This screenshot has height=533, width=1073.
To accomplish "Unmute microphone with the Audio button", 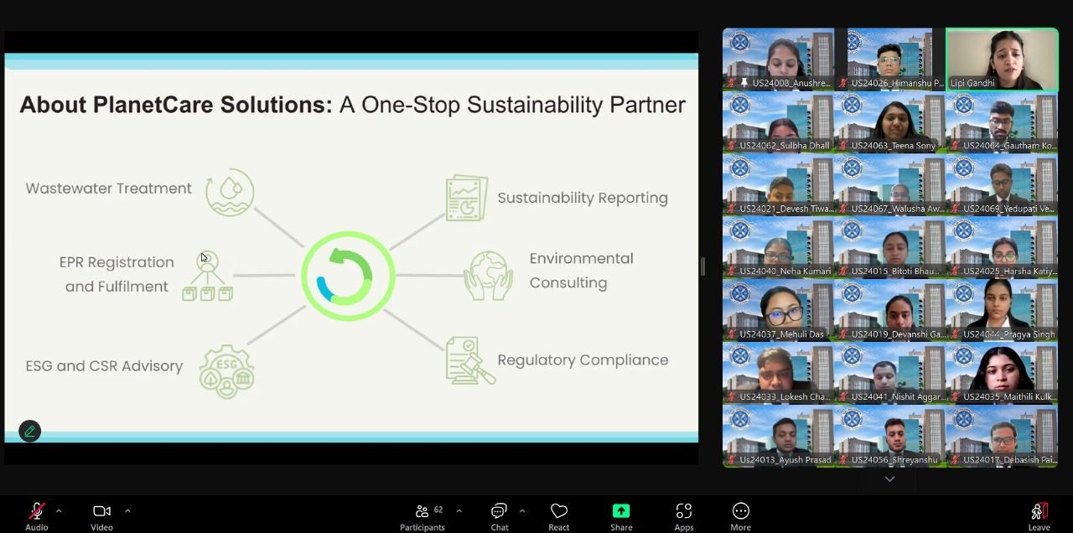I will pos(36,516).
